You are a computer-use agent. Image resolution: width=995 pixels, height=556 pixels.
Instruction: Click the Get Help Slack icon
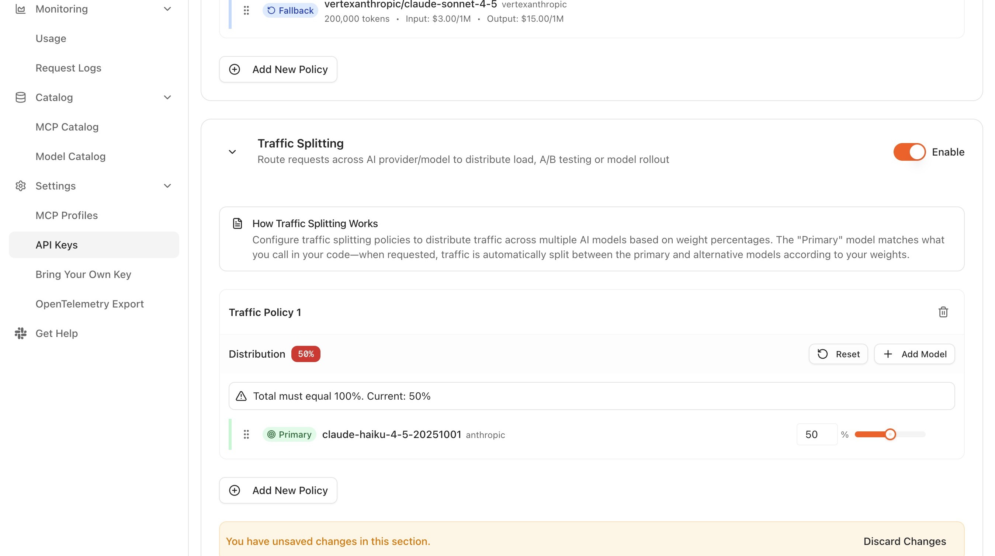tap(21, 333)
